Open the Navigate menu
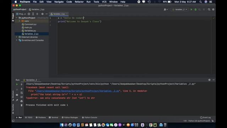This screenshot has height=128, width=227. (59, 2)
